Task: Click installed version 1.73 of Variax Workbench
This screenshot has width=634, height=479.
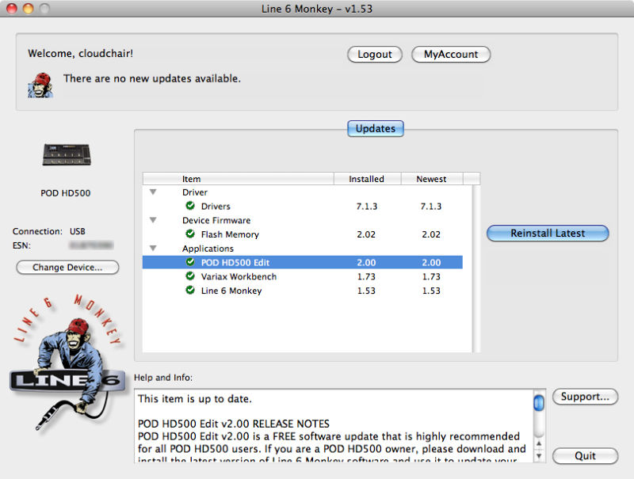Action: pos(366,276)
